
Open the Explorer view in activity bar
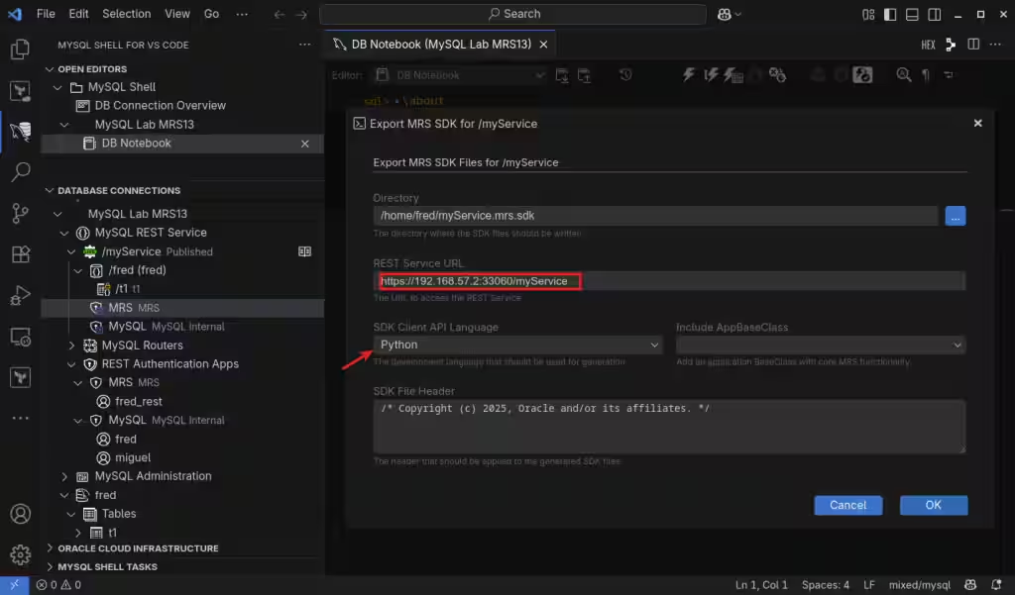pyautogui.click(x=20, y=50)
